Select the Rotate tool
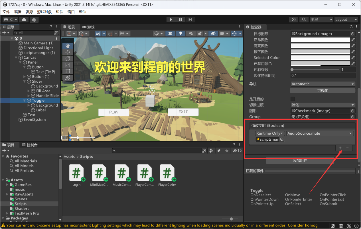Screen dimensions: 361x229 (x=68, y=58)
